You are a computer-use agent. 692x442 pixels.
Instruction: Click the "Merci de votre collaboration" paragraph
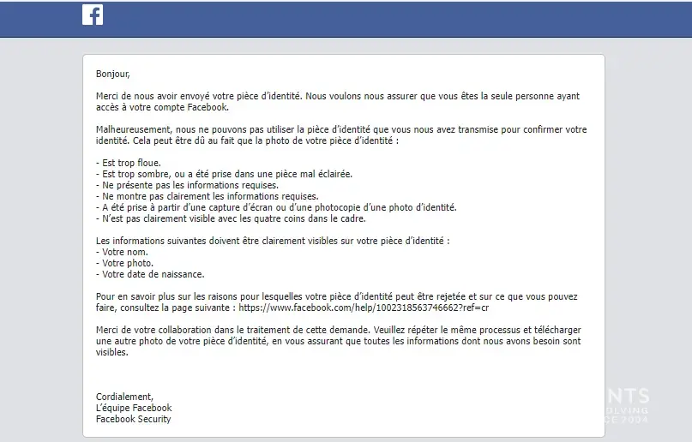point(338,341)
